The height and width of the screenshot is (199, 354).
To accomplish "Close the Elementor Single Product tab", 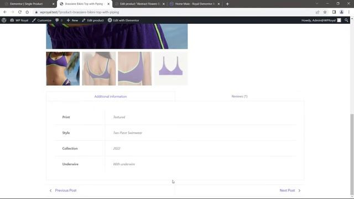I will [x=53, y=4].
